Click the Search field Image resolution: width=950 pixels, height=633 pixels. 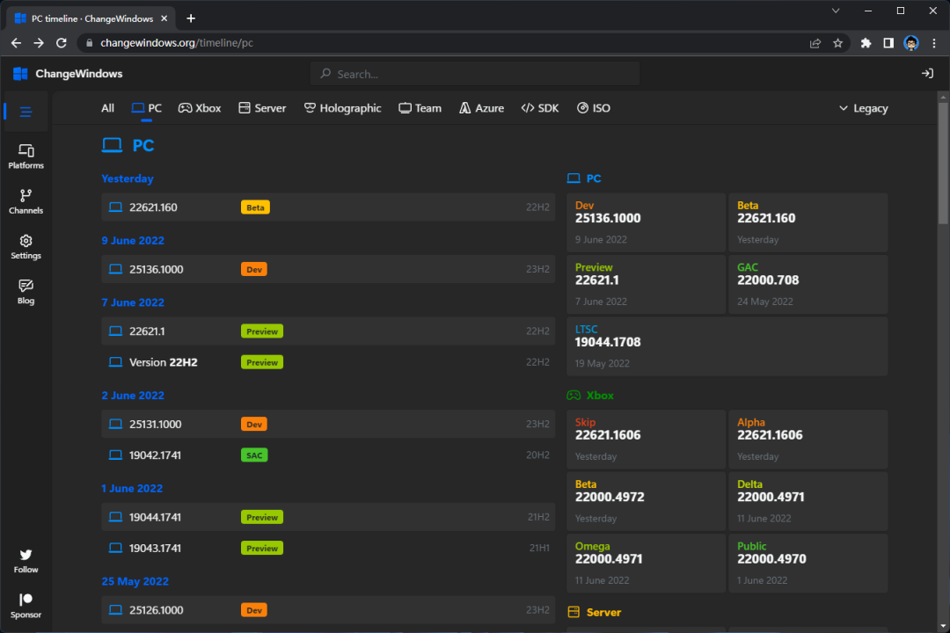[475, 74]
